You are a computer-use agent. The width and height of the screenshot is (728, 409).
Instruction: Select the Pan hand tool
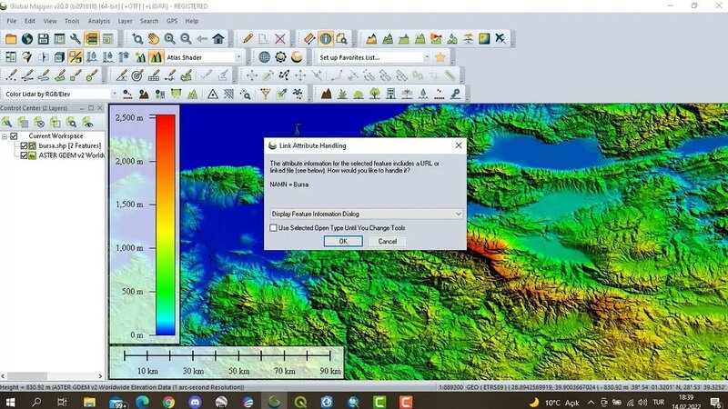pyautogui.click(x=154, y=39)
